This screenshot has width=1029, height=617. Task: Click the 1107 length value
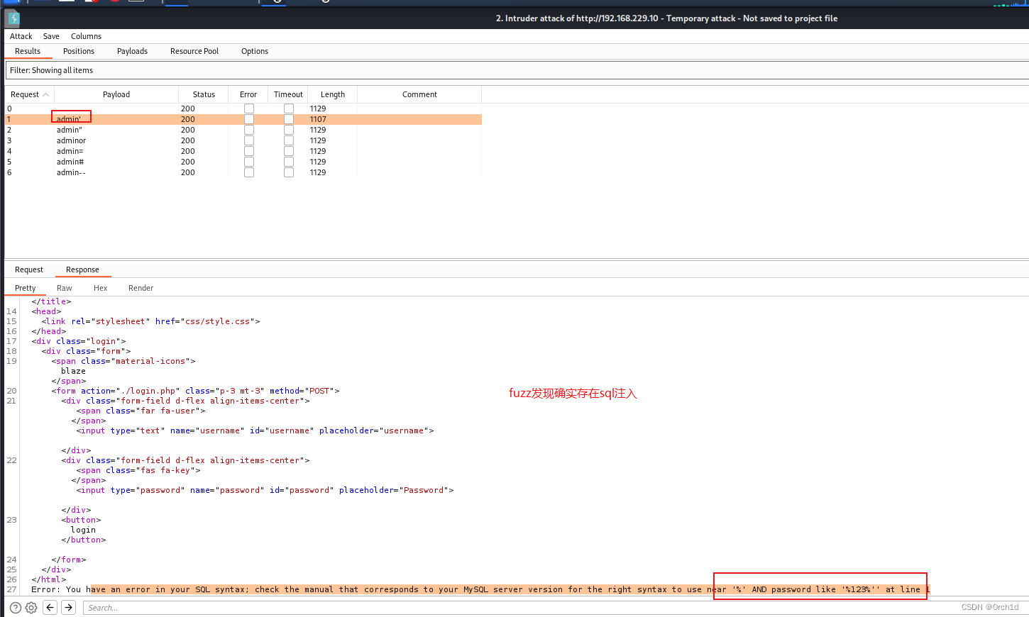click(x=318, y=119)
